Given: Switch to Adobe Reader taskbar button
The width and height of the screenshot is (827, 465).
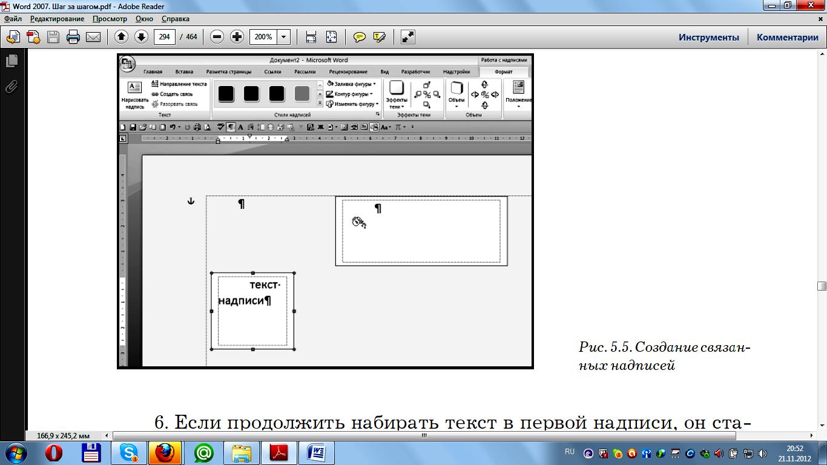Looking at the screenshot, I should [279, 452].
